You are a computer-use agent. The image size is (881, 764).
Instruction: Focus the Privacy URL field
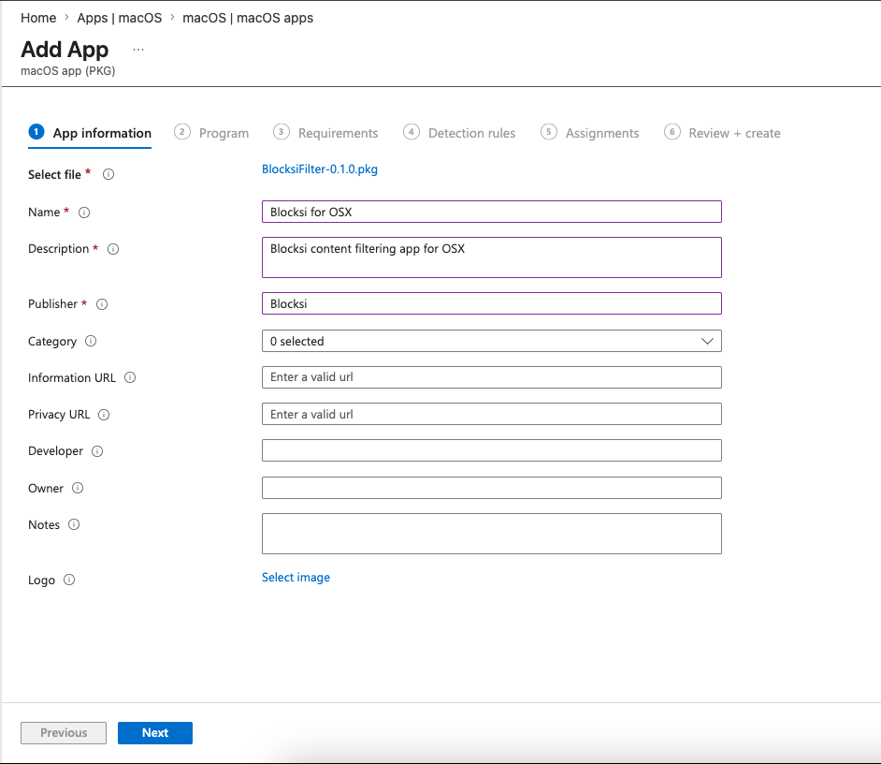click(492, 414)
